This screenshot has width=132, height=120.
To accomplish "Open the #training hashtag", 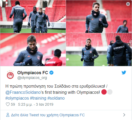I will pyautogui.click(x=38, y=98).
